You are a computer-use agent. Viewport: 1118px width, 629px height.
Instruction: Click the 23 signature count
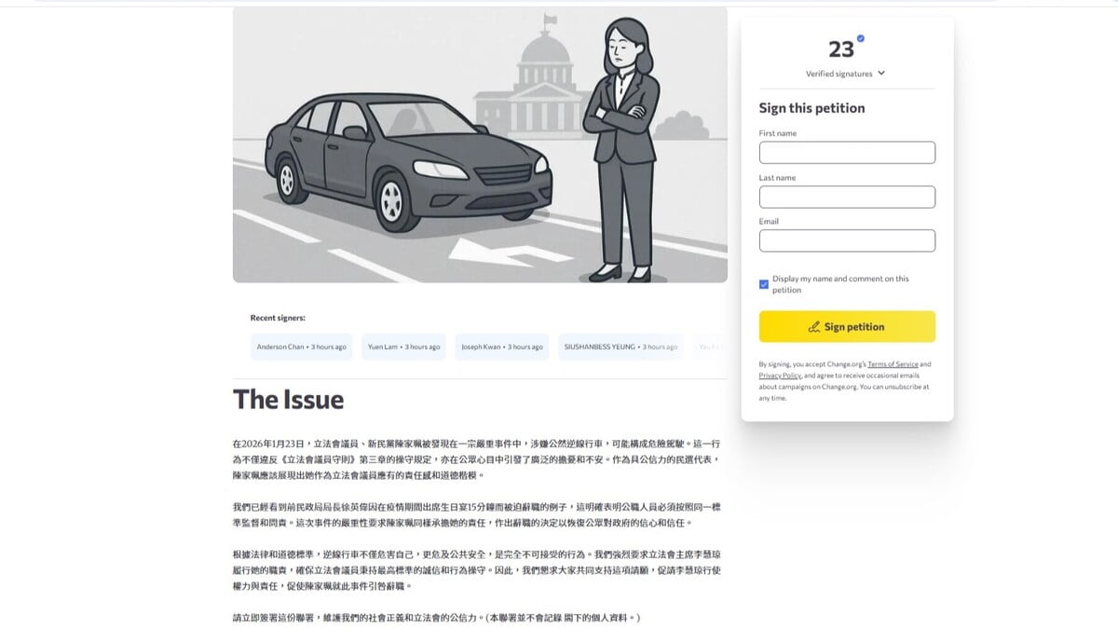tap(841, 49)
